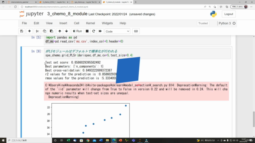
Task: Click the 'Best cross-validation' output line
Action: 78,70
